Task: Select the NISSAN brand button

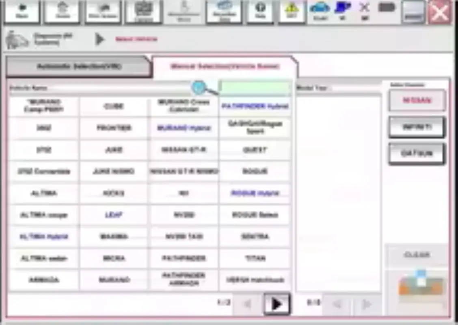Action: pos(417,100)
